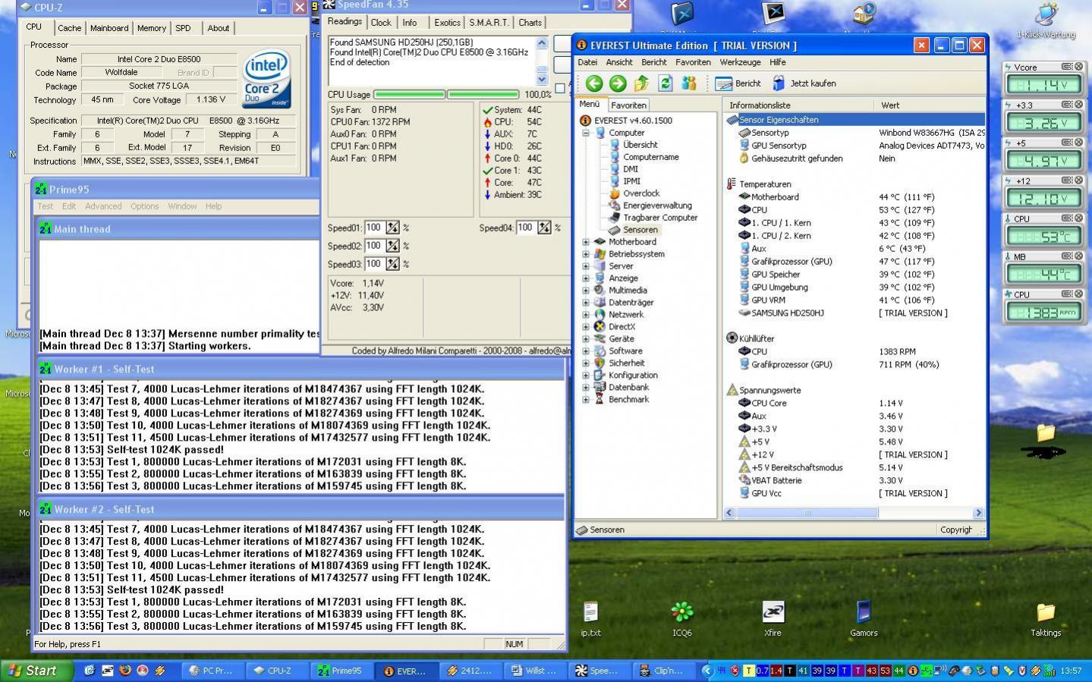Open Charts tab in SpeedFan

coord(530,23)
